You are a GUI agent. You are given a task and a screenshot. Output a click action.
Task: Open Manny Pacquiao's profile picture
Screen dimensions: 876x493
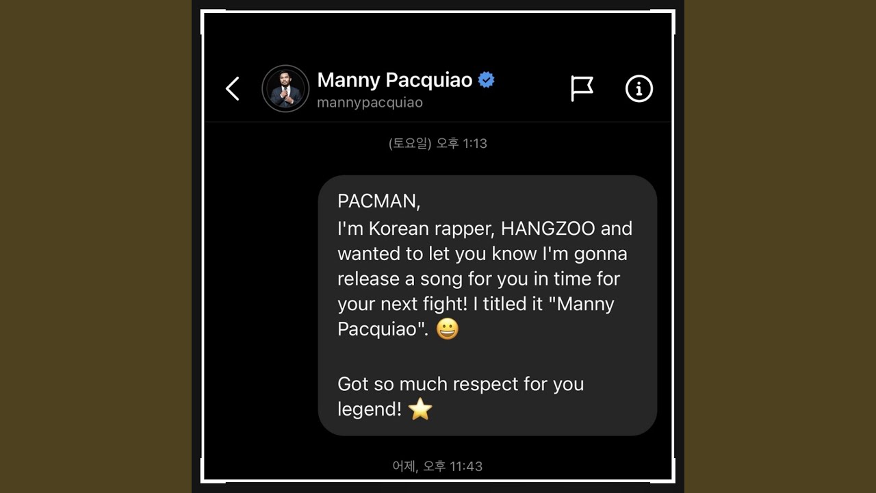285,88
